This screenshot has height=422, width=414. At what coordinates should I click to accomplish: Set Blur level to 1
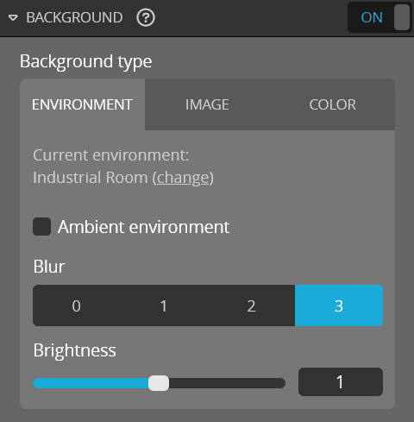pyautogui.click(x=164, y=305)
